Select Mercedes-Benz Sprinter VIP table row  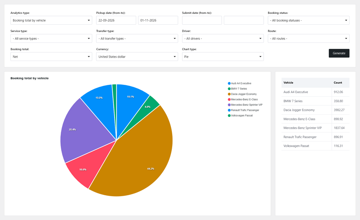pyautogui.click(x=315, y=128)
